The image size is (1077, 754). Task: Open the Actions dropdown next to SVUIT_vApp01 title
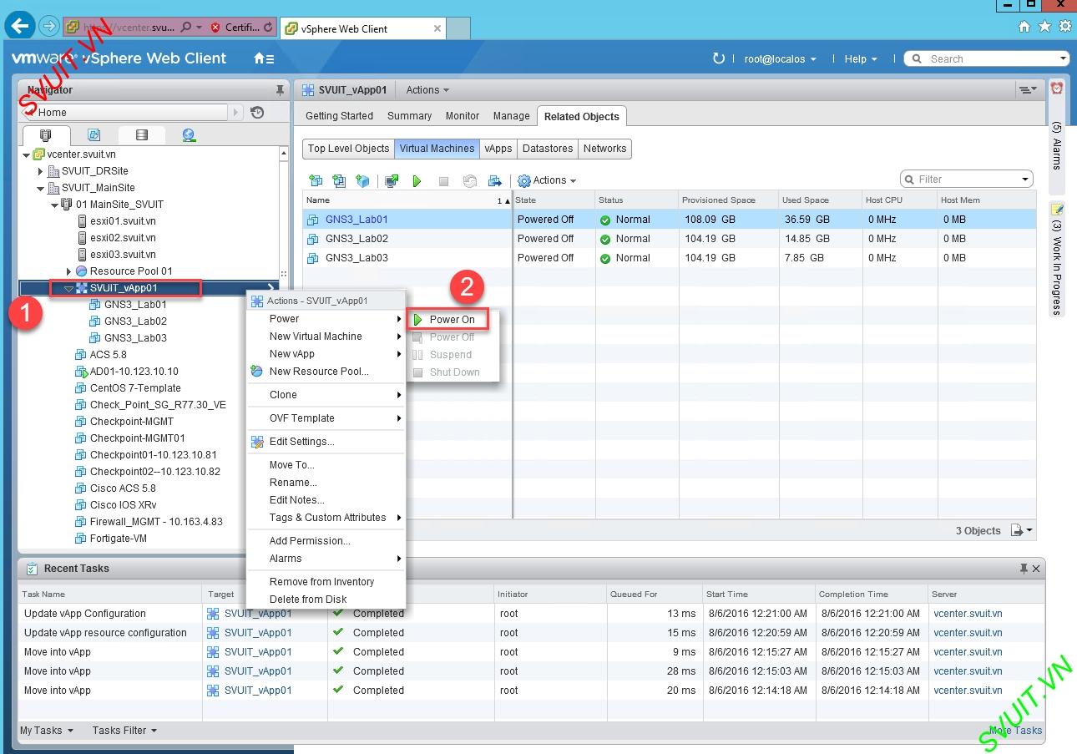coord(427,90)
